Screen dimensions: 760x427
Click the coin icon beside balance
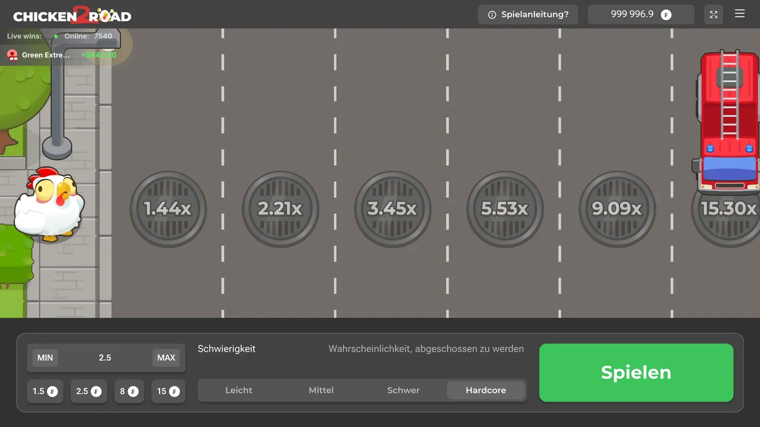pyautogui.click(x=666, y=15)
